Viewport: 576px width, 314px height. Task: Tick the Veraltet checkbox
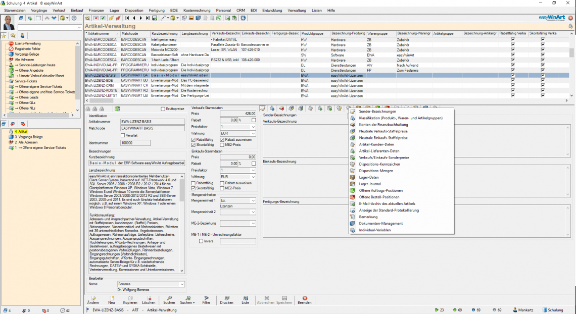123,135
